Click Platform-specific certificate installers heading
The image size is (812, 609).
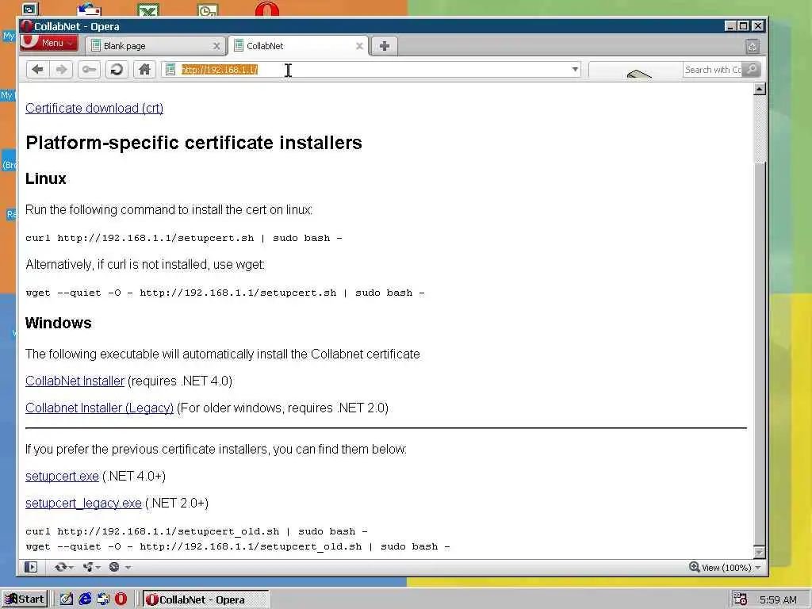193,143
